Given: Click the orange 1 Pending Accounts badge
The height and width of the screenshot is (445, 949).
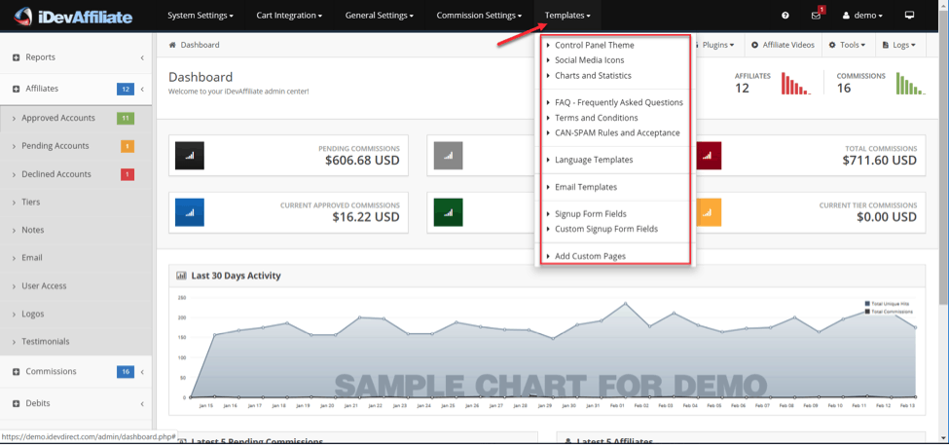Looking at the screenshot, I should pyautogui.click(x=128, y=146).
